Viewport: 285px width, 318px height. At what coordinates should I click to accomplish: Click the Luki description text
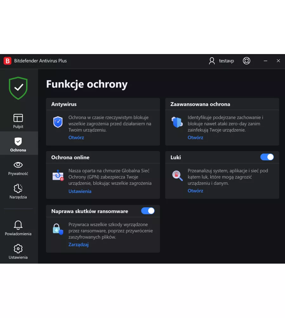tap(228, 177)
